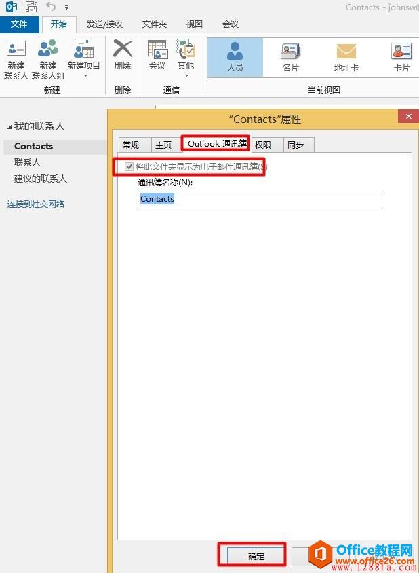The width and height of the screenshot is (419, 573).
Task: Click the Outlook application icon in title bar
Action: (x=12, y=7)
